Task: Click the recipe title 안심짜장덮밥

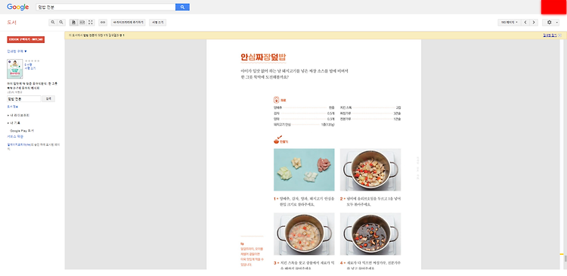Action: [264, 57]
